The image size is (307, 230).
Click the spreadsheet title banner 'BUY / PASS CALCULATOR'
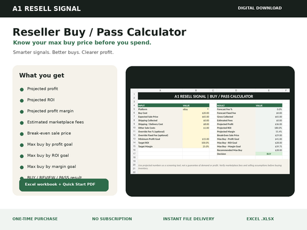click(214, 96)
